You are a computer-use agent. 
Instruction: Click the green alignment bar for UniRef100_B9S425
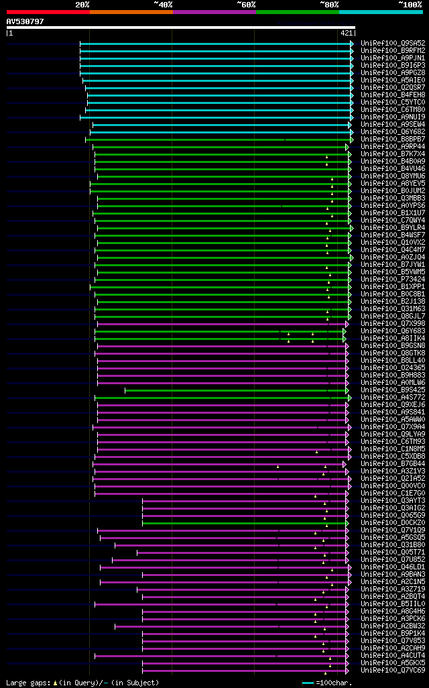tap(235, 390)
